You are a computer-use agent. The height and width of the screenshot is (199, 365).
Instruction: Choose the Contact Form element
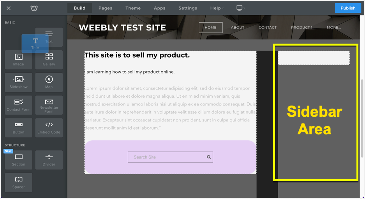pyautogui.click(x=18, y=105)
